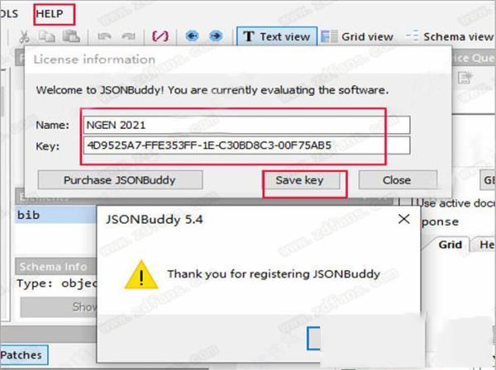
Task: Click the red curly braces format icon
Action: click(160, 36)
